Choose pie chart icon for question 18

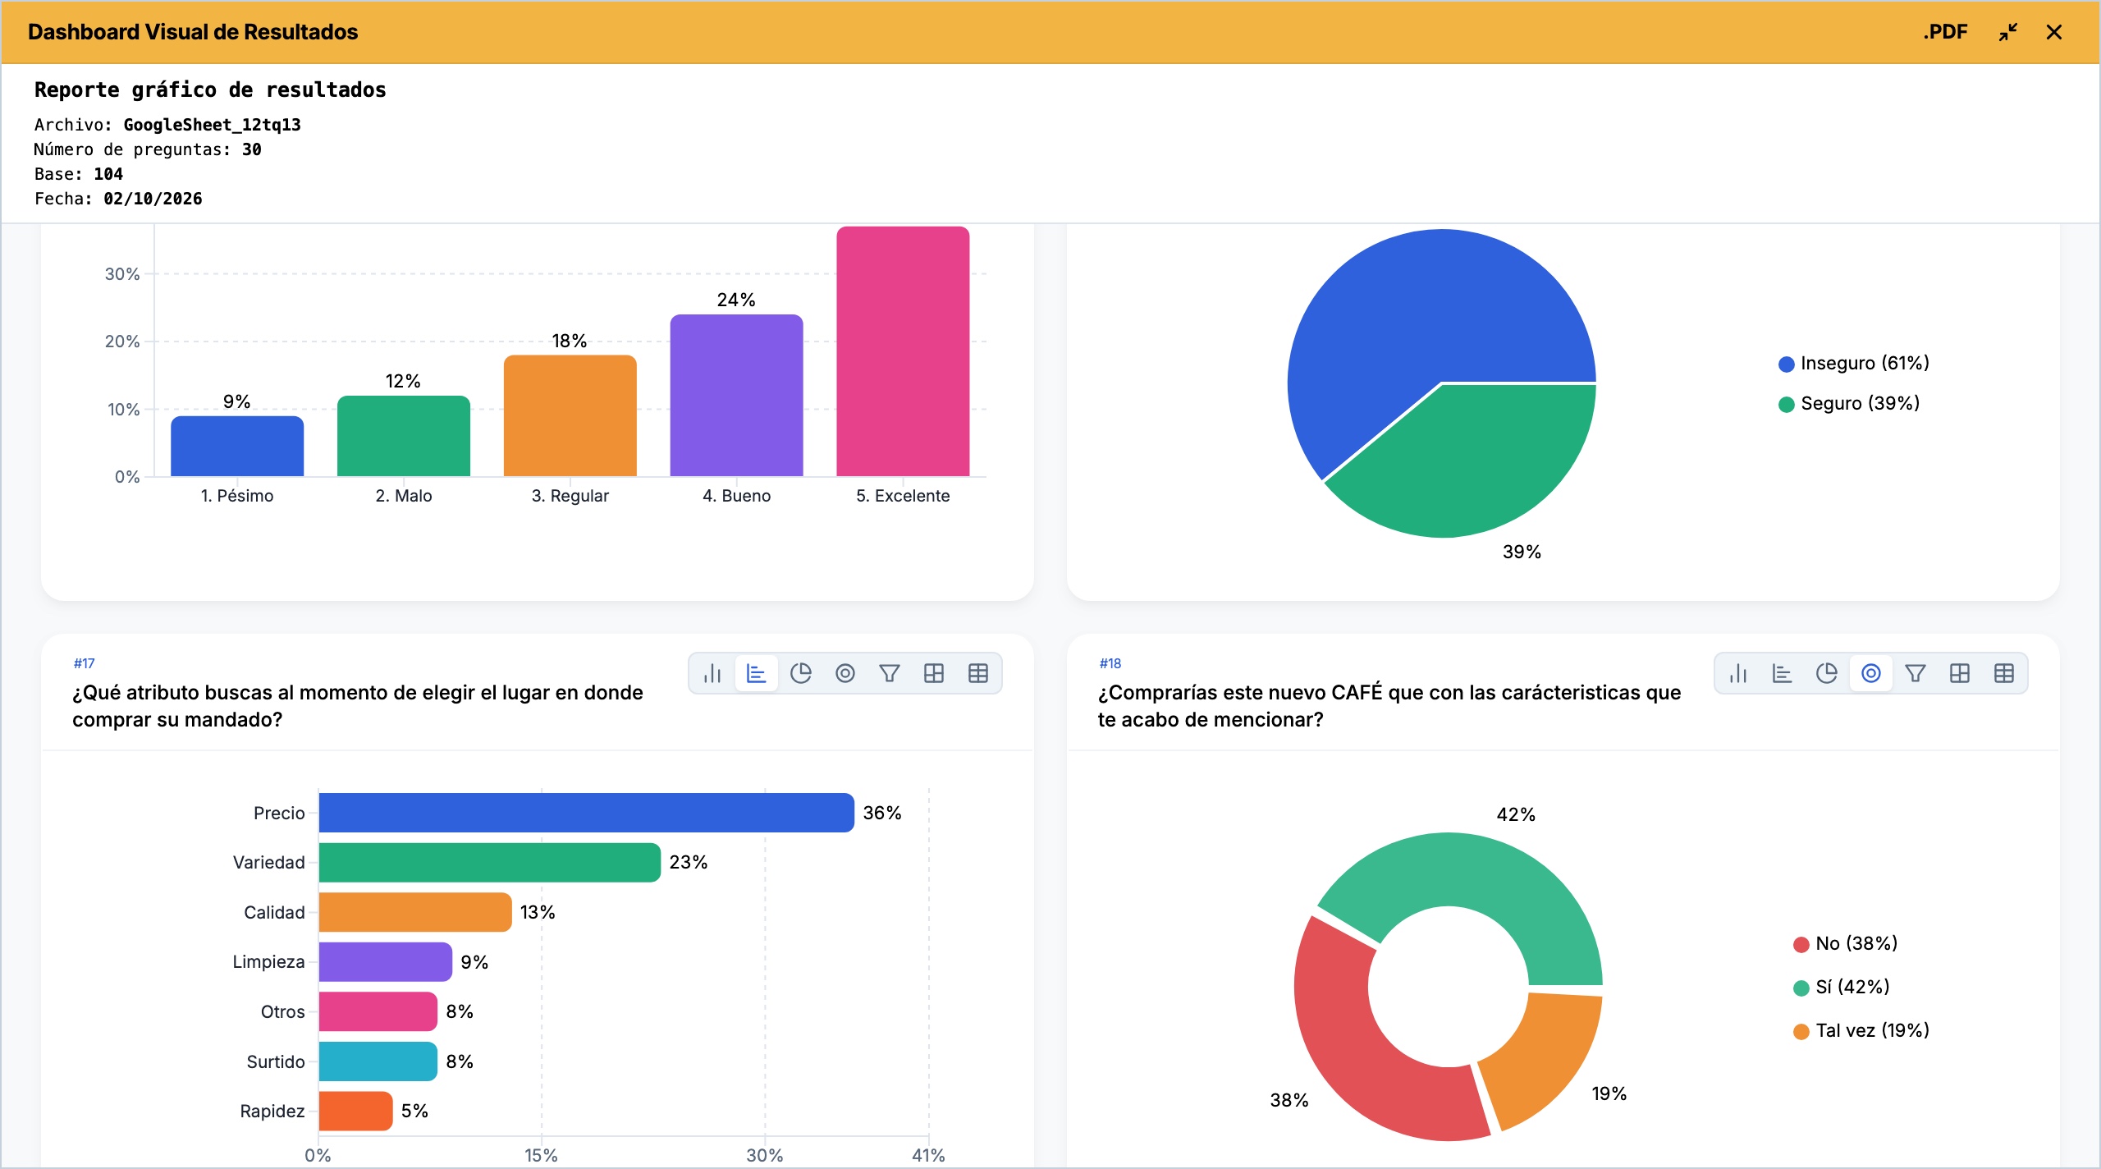pos(1827,674)
